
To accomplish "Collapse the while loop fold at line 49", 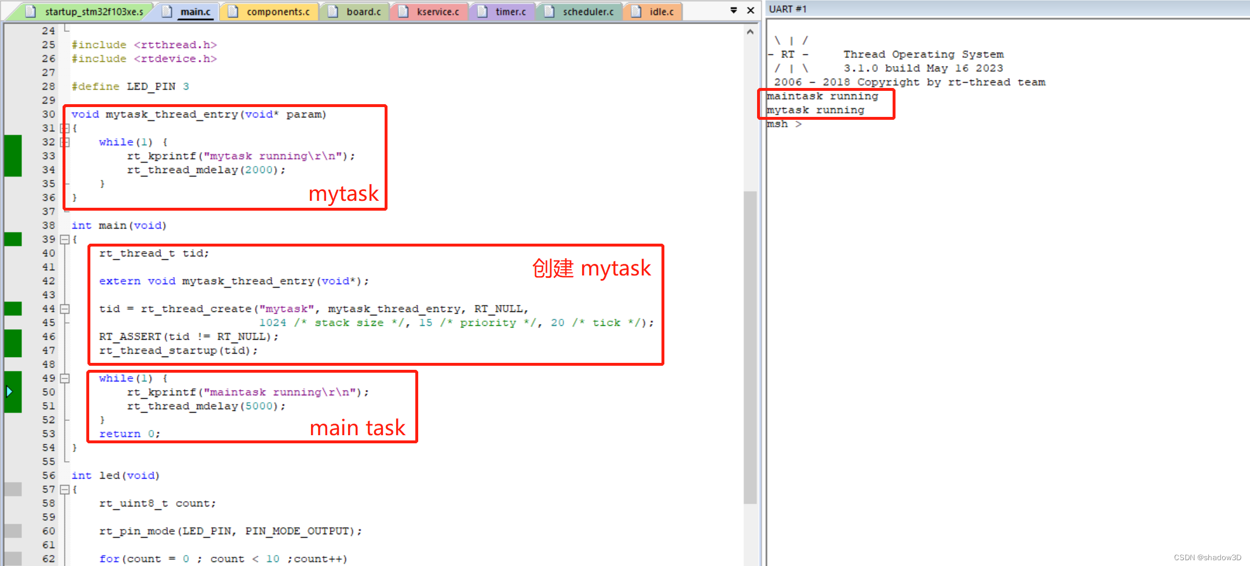I will pyautogui.click(x=65, y=378).
